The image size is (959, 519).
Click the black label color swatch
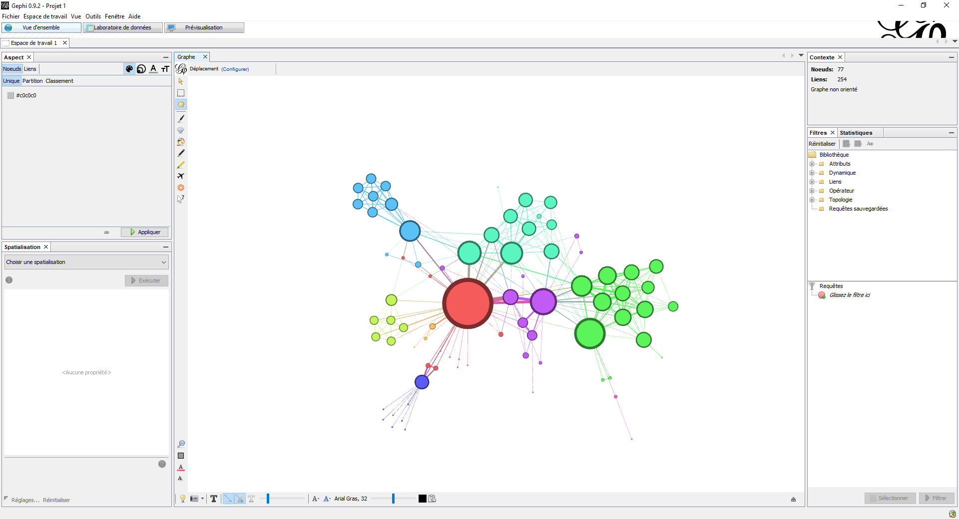coord(423,499)
